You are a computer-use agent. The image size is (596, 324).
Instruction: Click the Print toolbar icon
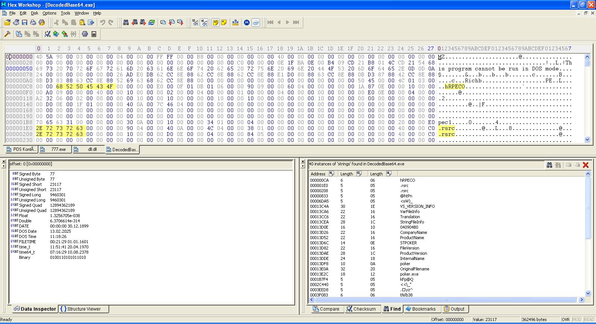tap(33, 22)
